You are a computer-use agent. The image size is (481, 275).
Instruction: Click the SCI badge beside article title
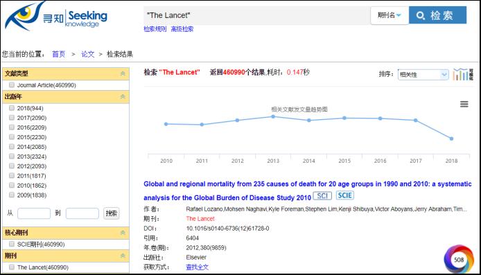[x=322, y=196]
